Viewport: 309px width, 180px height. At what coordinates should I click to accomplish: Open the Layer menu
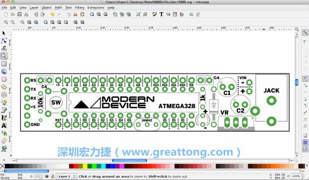[x=34, y=7]
